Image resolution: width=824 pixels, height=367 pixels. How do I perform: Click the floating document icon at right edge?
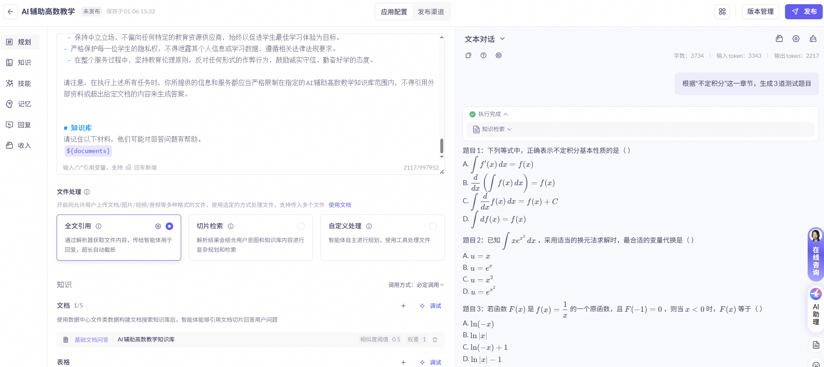[816, 345]
